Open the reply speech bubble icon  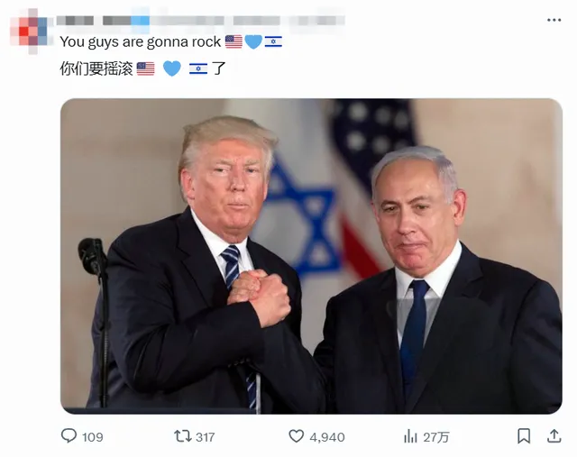(69, 436)
